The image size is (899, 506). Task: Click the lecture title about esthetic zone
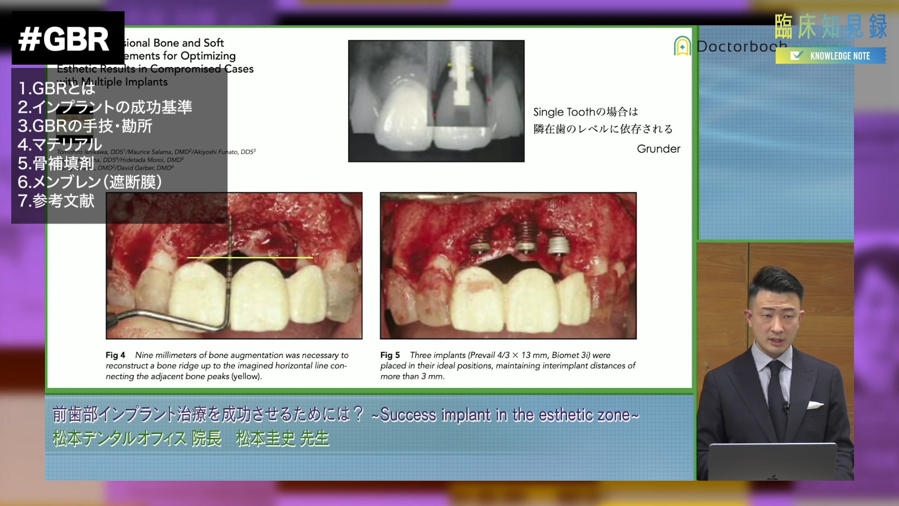[346, 415]
